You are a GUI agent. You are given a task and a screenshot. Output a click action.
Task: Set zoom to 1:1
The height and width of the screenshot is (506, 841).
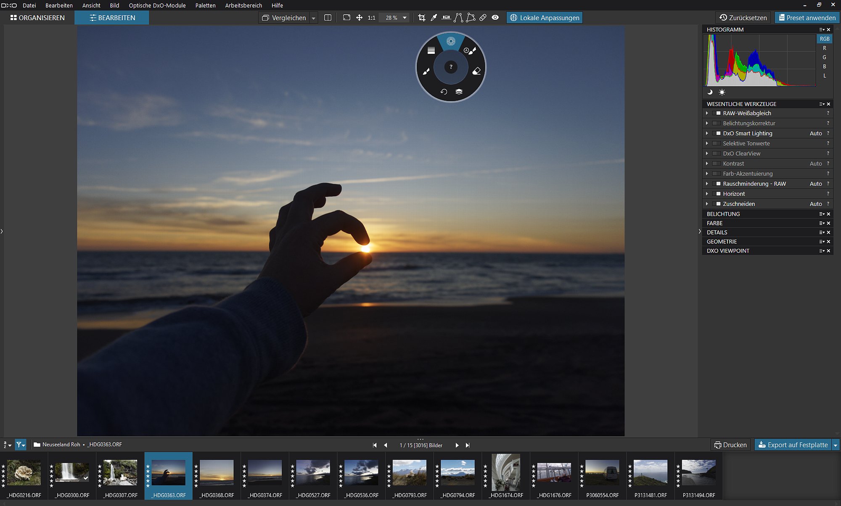[371, 18]
